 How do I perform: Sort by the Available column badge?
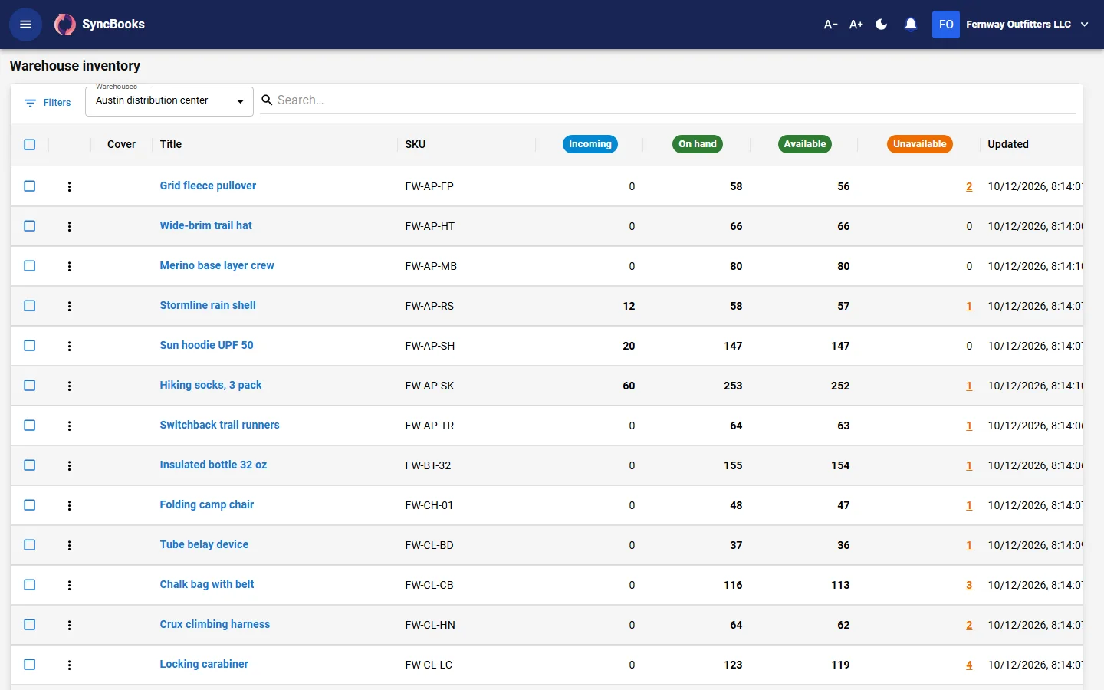click(805, 144)
